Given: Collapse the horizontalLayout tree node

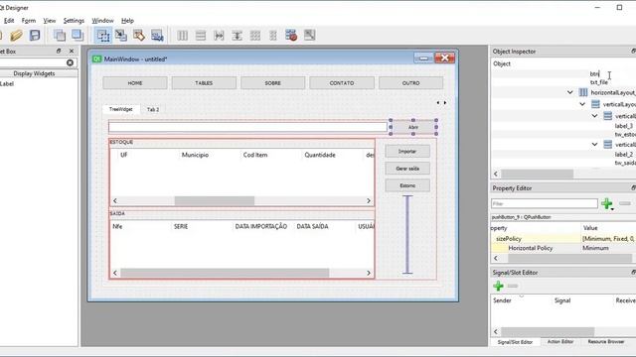Looking at the screenshot, I should (x=569, y=92).
